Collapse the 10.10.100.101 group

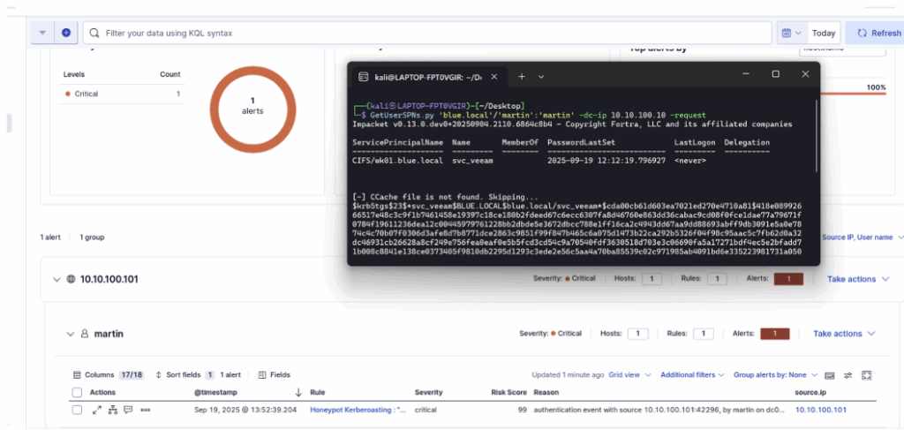point(54,279)
